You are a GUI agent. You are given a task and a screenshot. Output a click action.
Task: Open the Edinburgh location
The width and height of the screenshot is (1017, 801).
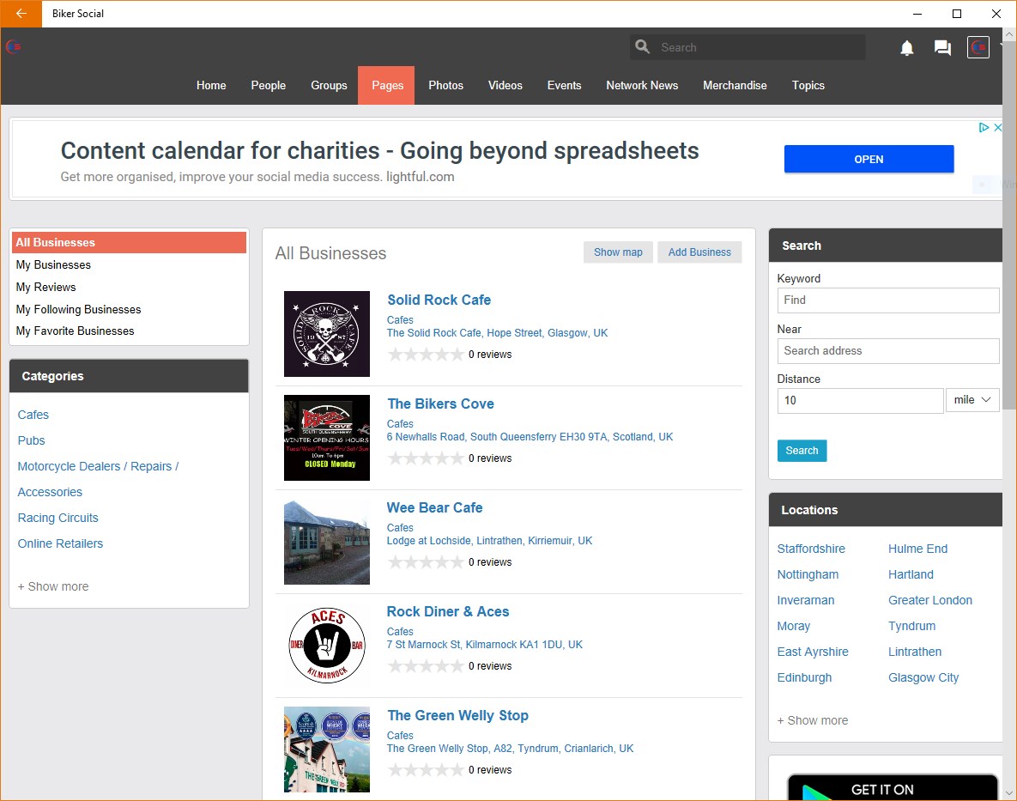pos(804,677)
